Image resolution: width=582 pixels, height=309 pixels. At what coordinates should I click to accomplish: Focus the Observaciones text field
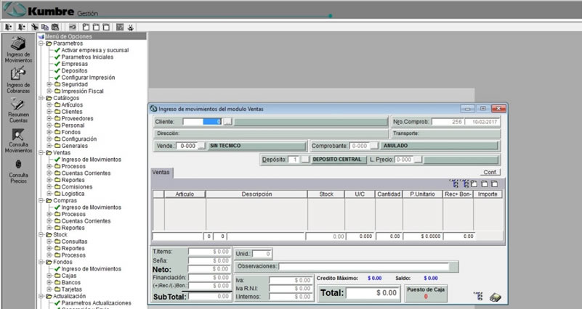[x=364, y=266]
